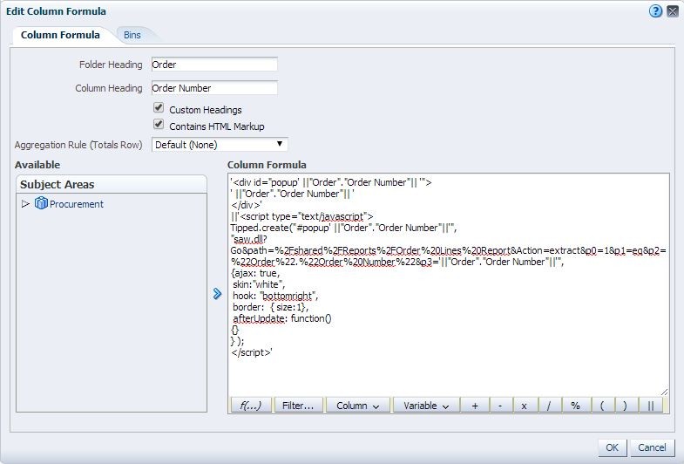The height and width of the screenshot is (464, 684).
Task: Click inside the Column Formula text area
Action: click(449, 284)
